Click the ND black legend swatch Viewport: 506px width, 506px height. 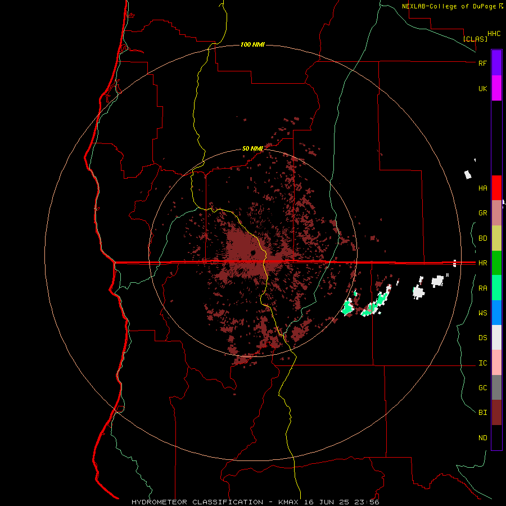point(496,437)
